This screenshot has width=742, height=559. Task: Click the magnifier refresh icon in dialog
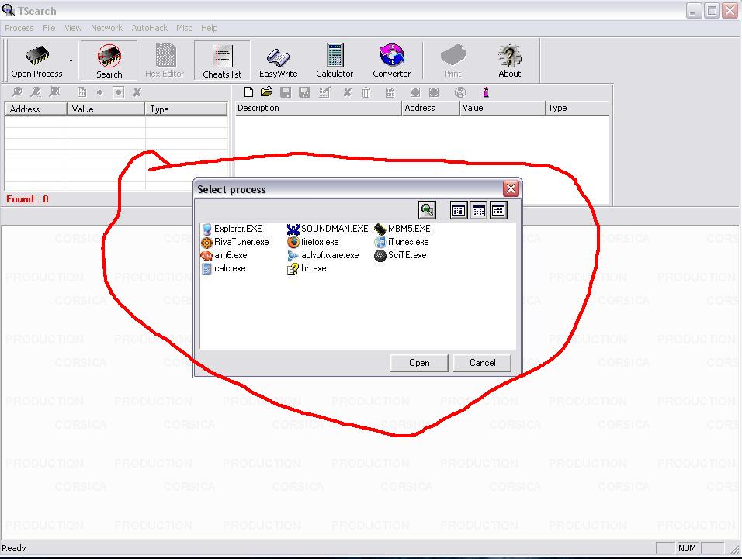coord(427,210)
